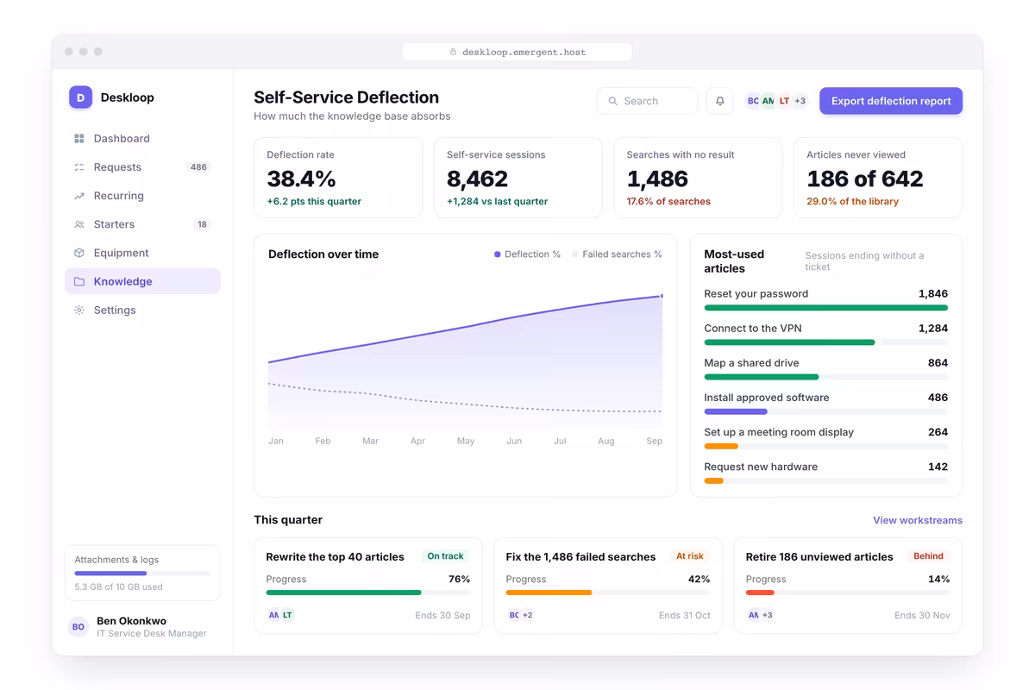Click the 486 Requests count badge
This screenshot has width=1035, height=690.
pos(198,167)
